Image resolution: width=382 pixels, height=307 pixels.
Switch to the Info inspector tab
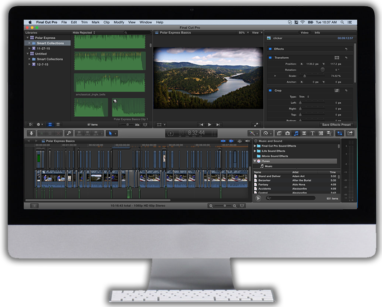coord(317,32)
